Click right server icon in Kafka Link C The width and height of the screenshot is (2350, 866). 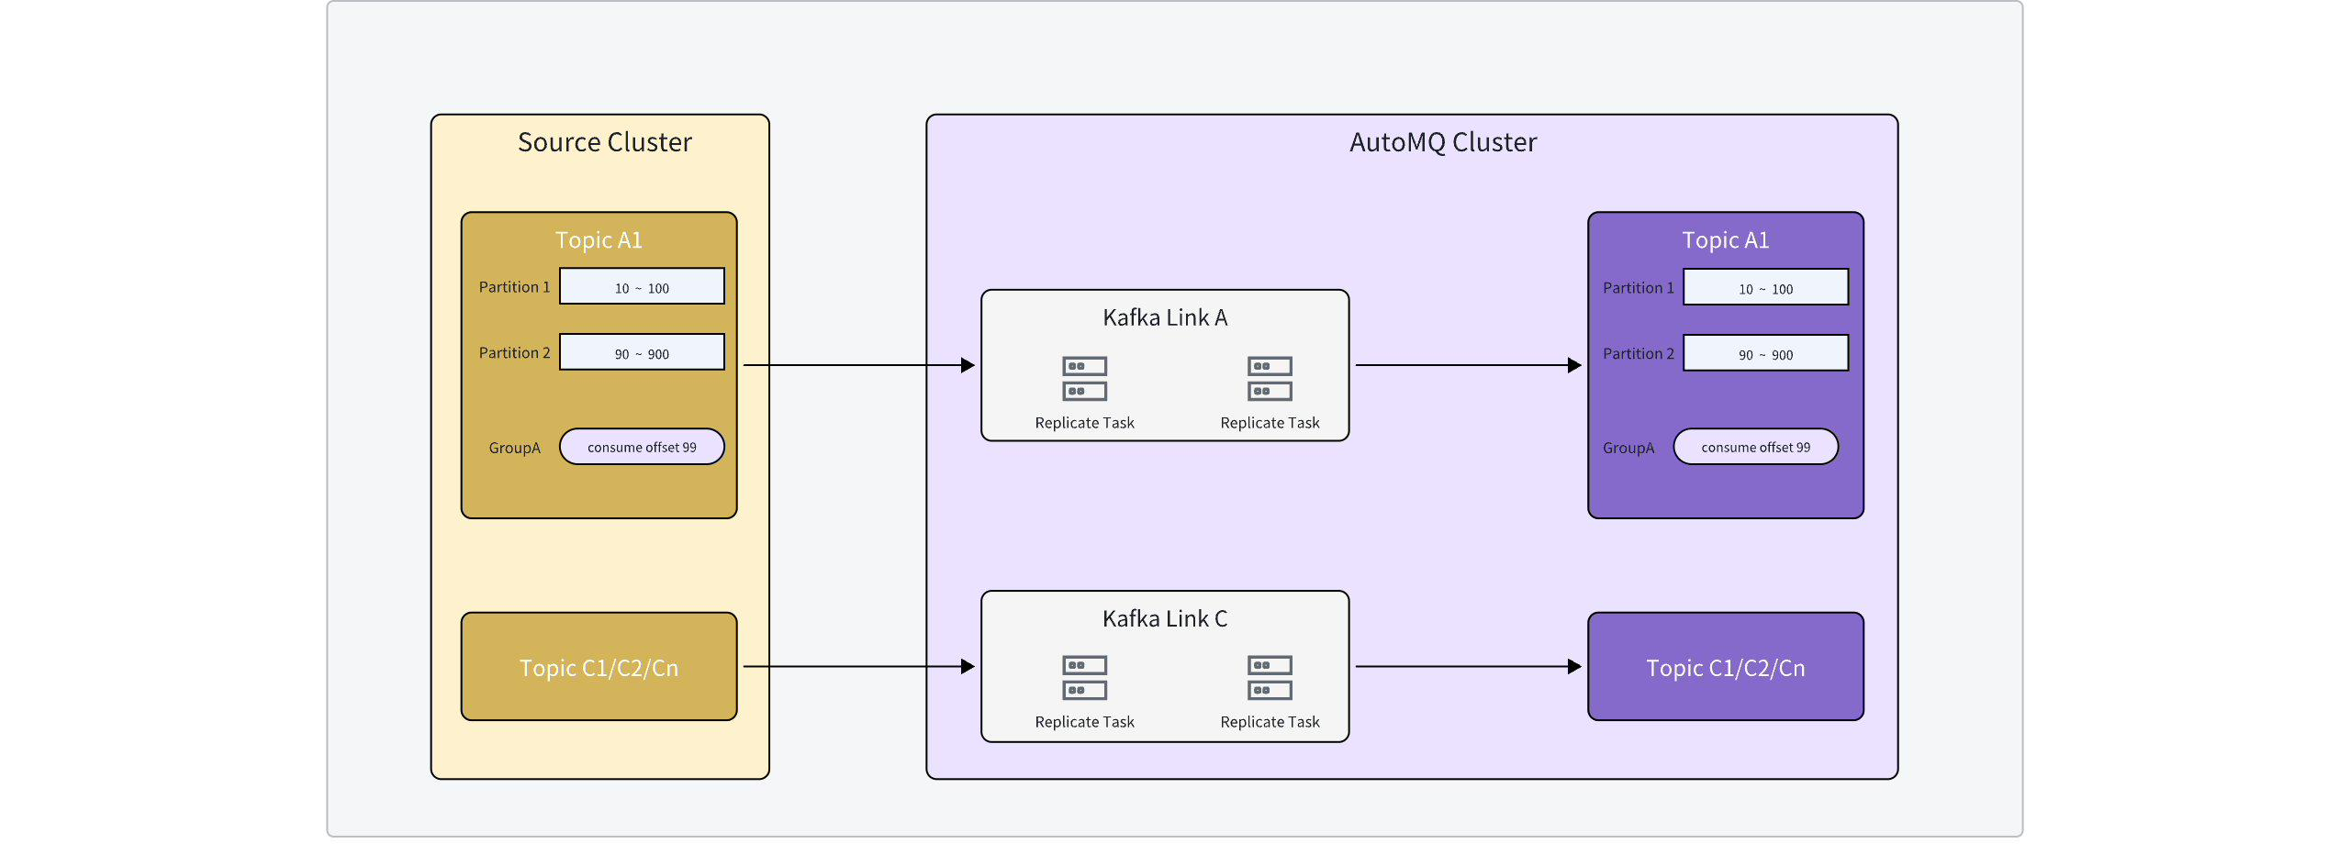pyautogui.click(x=1270, y=678)
